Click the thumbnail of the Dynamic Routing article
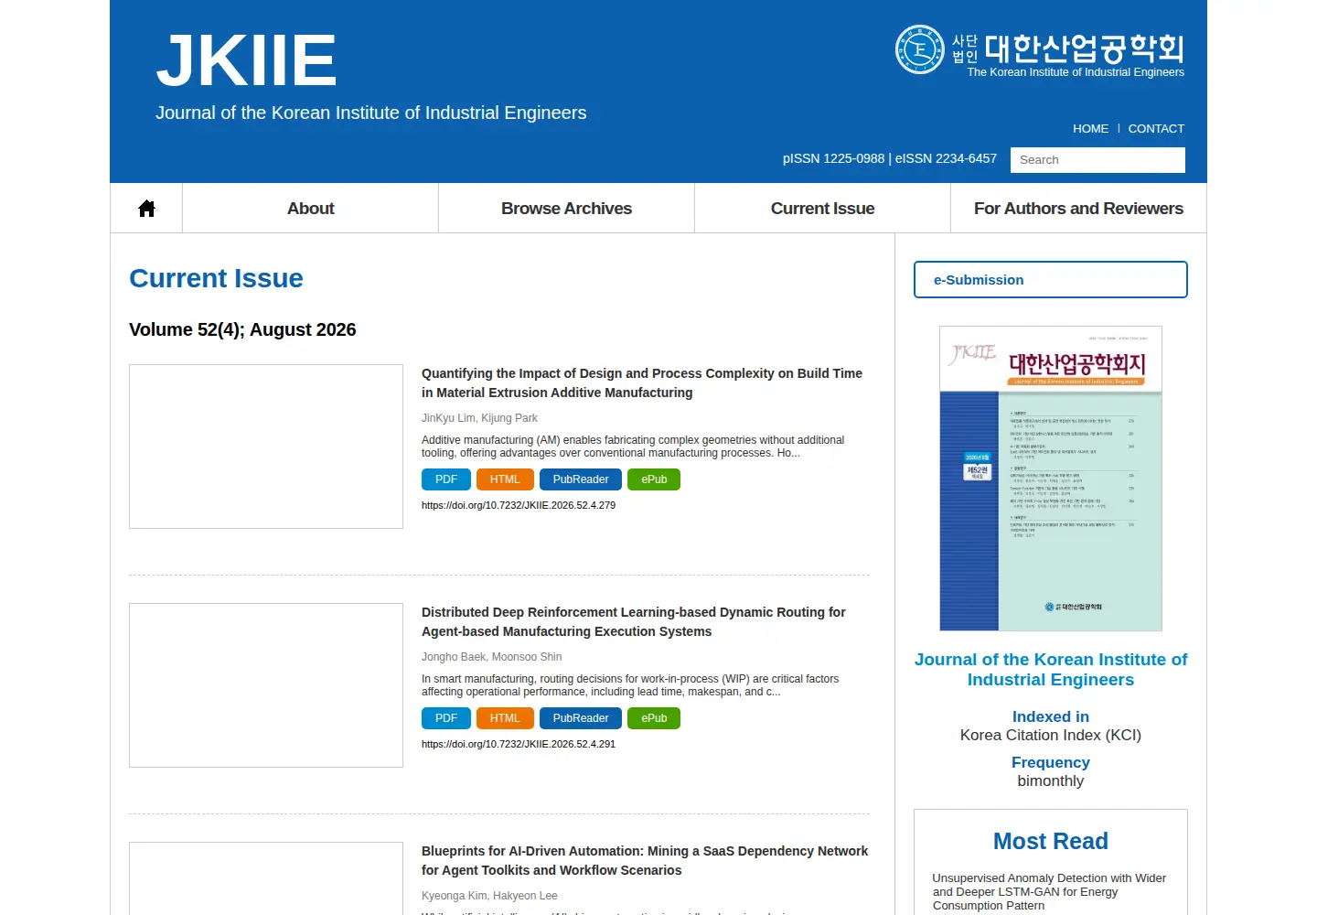1317x915 pixels. pos(266,685)
